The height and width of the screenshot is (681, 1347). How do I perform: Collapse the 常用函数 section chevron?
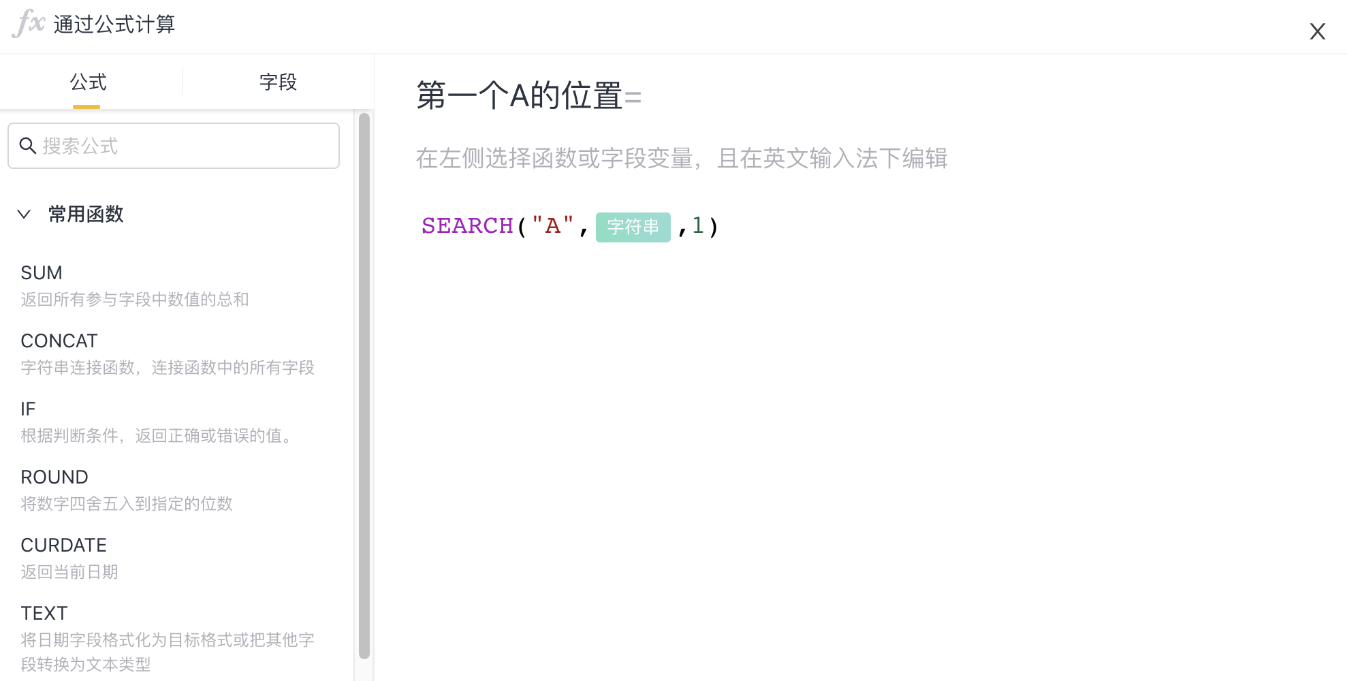(24, 215)
